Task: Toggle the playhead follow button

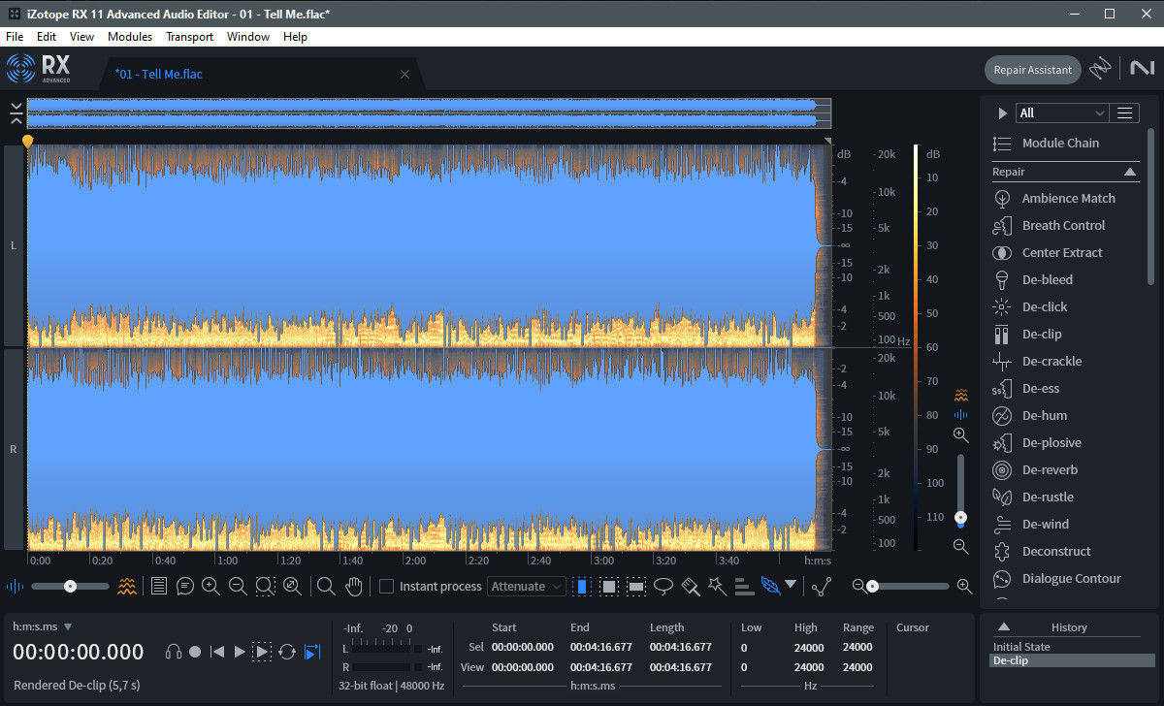Action: pyautogui.click(x=311, y=652)
